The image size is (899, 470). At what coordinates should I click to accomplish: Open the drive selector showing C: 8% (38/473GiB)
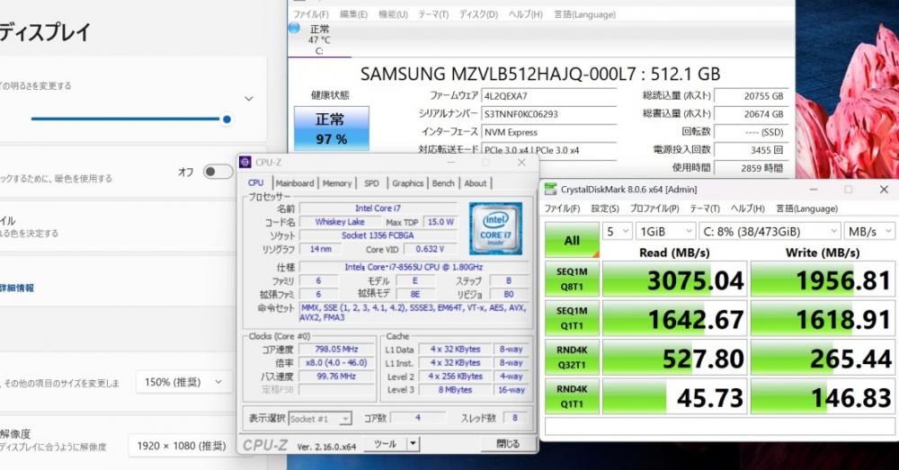(x=770, y=232)
